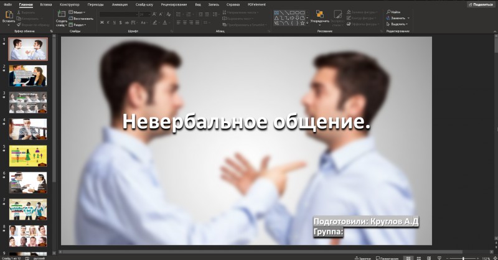The image size is (498, 260).
Task: Toggle center text alignment
Action: (x=185, y=22)
